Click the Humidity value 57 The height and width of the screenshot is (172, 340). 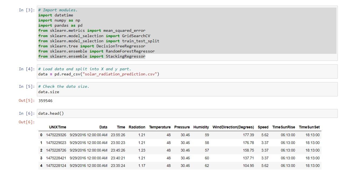coord(207,150)
